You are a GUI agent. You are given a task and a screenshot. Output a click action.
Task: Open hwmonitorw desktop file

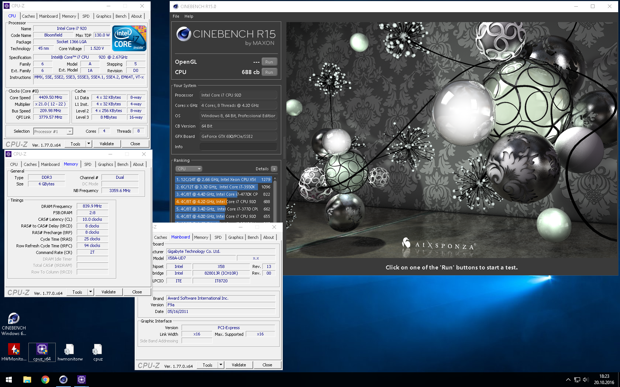70,352
